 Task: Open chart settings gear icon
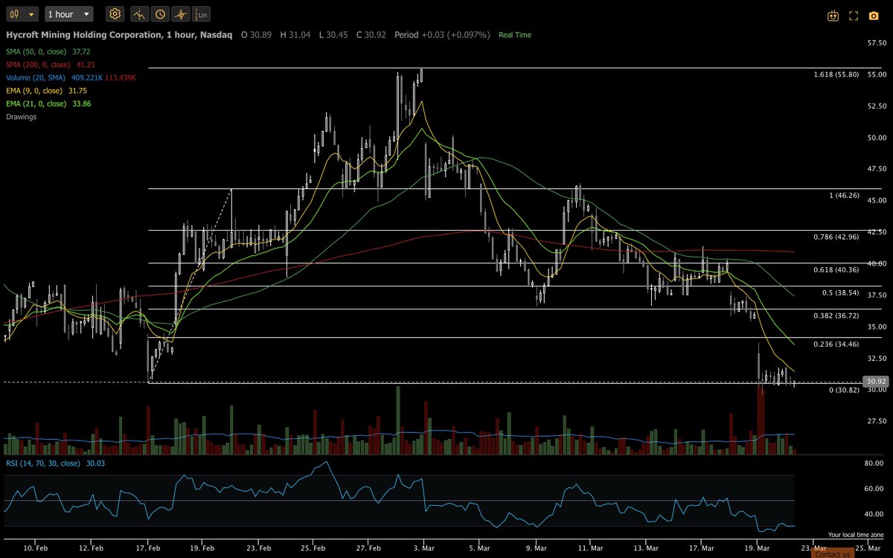point(115,14)
